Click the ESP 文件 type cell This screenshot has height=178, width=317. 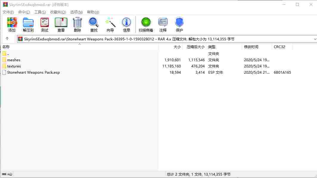tap(215, 73)
